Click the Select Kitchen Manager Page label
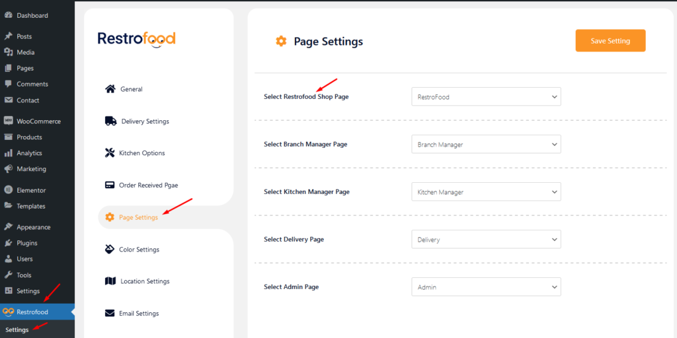 (x=307, y=192)
